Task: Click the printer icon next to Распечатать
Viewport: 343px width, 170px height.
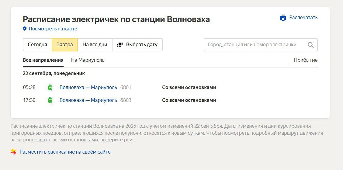Action: click(x=283, y=18)
